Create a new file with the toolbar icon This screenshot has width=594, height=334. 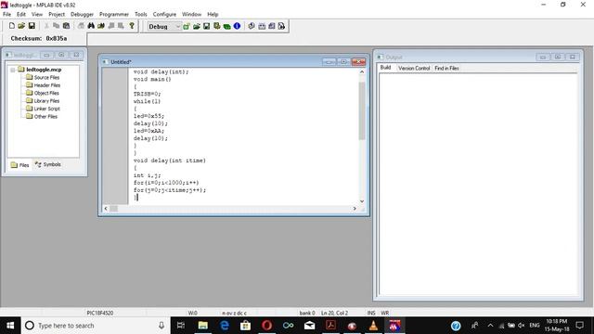(x=12, y=26)
